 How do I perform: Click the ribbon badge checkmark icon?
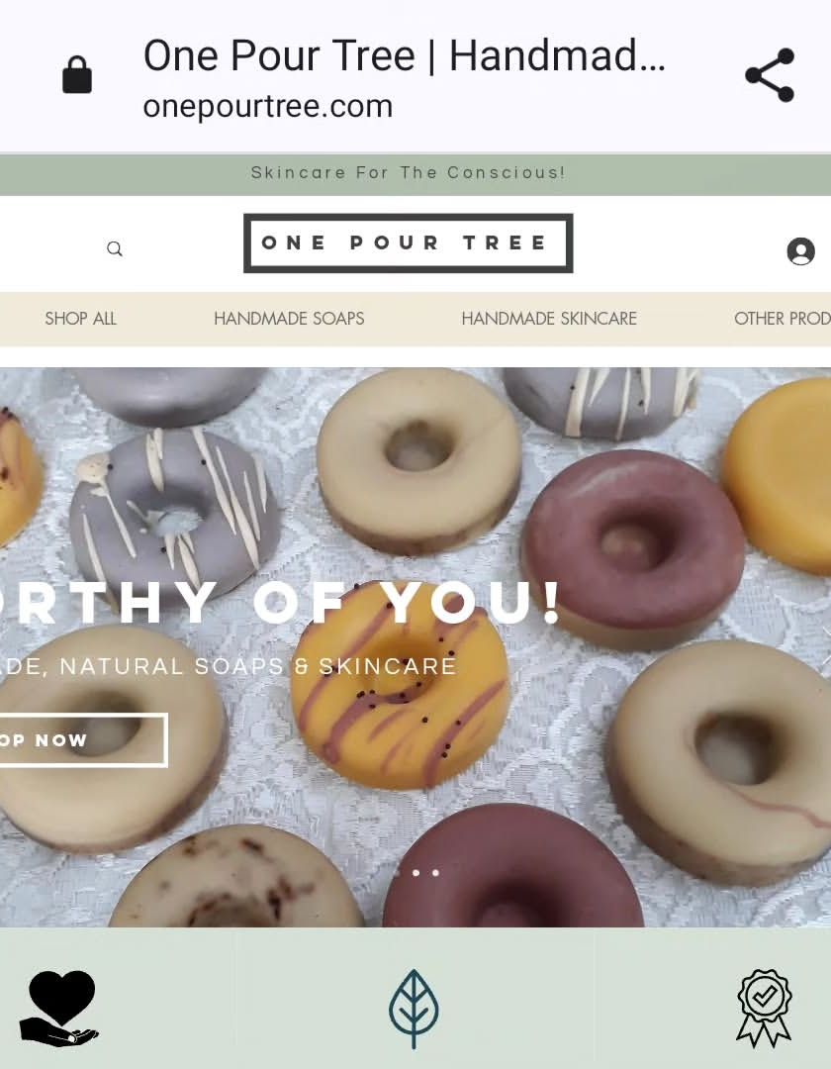(765, 1009)
